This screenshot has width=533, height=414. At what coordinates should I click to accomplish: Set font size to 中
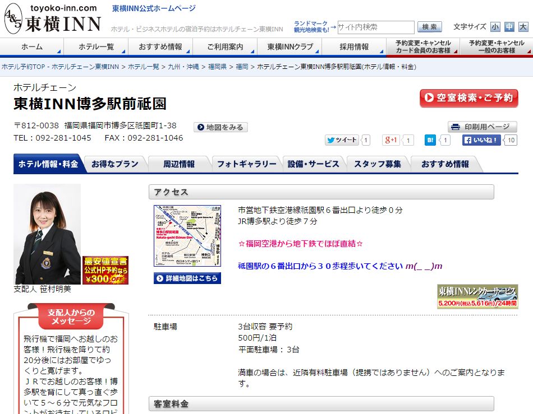509,27
